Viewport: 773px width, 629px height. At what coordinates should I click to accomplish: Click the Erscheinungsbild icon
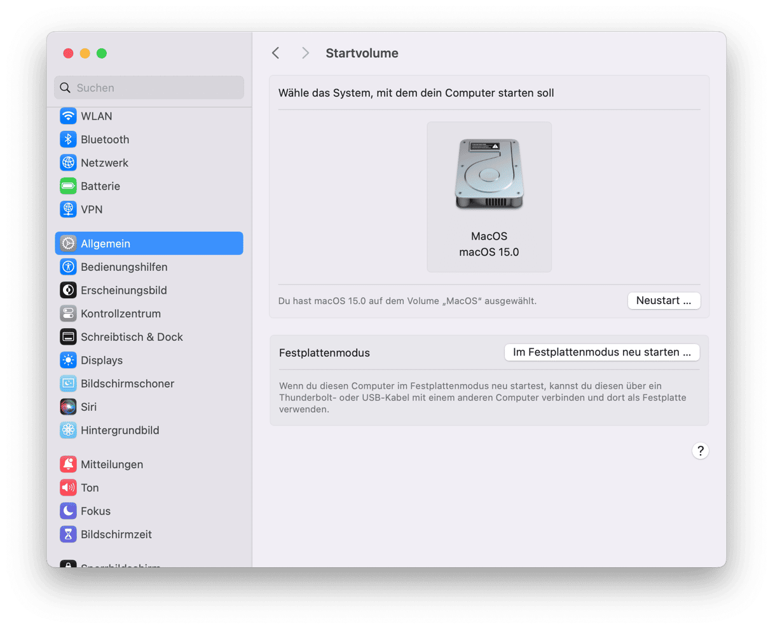pyautogui.click(x=68, y=290)
